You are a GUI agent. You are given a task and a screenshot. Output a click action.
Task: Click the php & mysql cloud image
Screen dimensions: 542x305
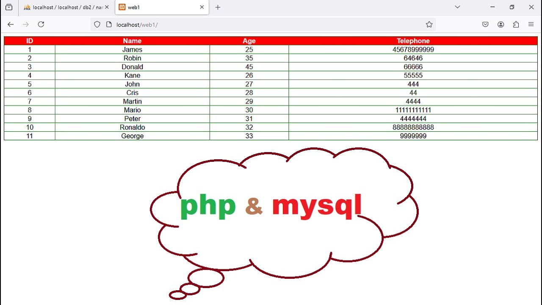point(284,223)
